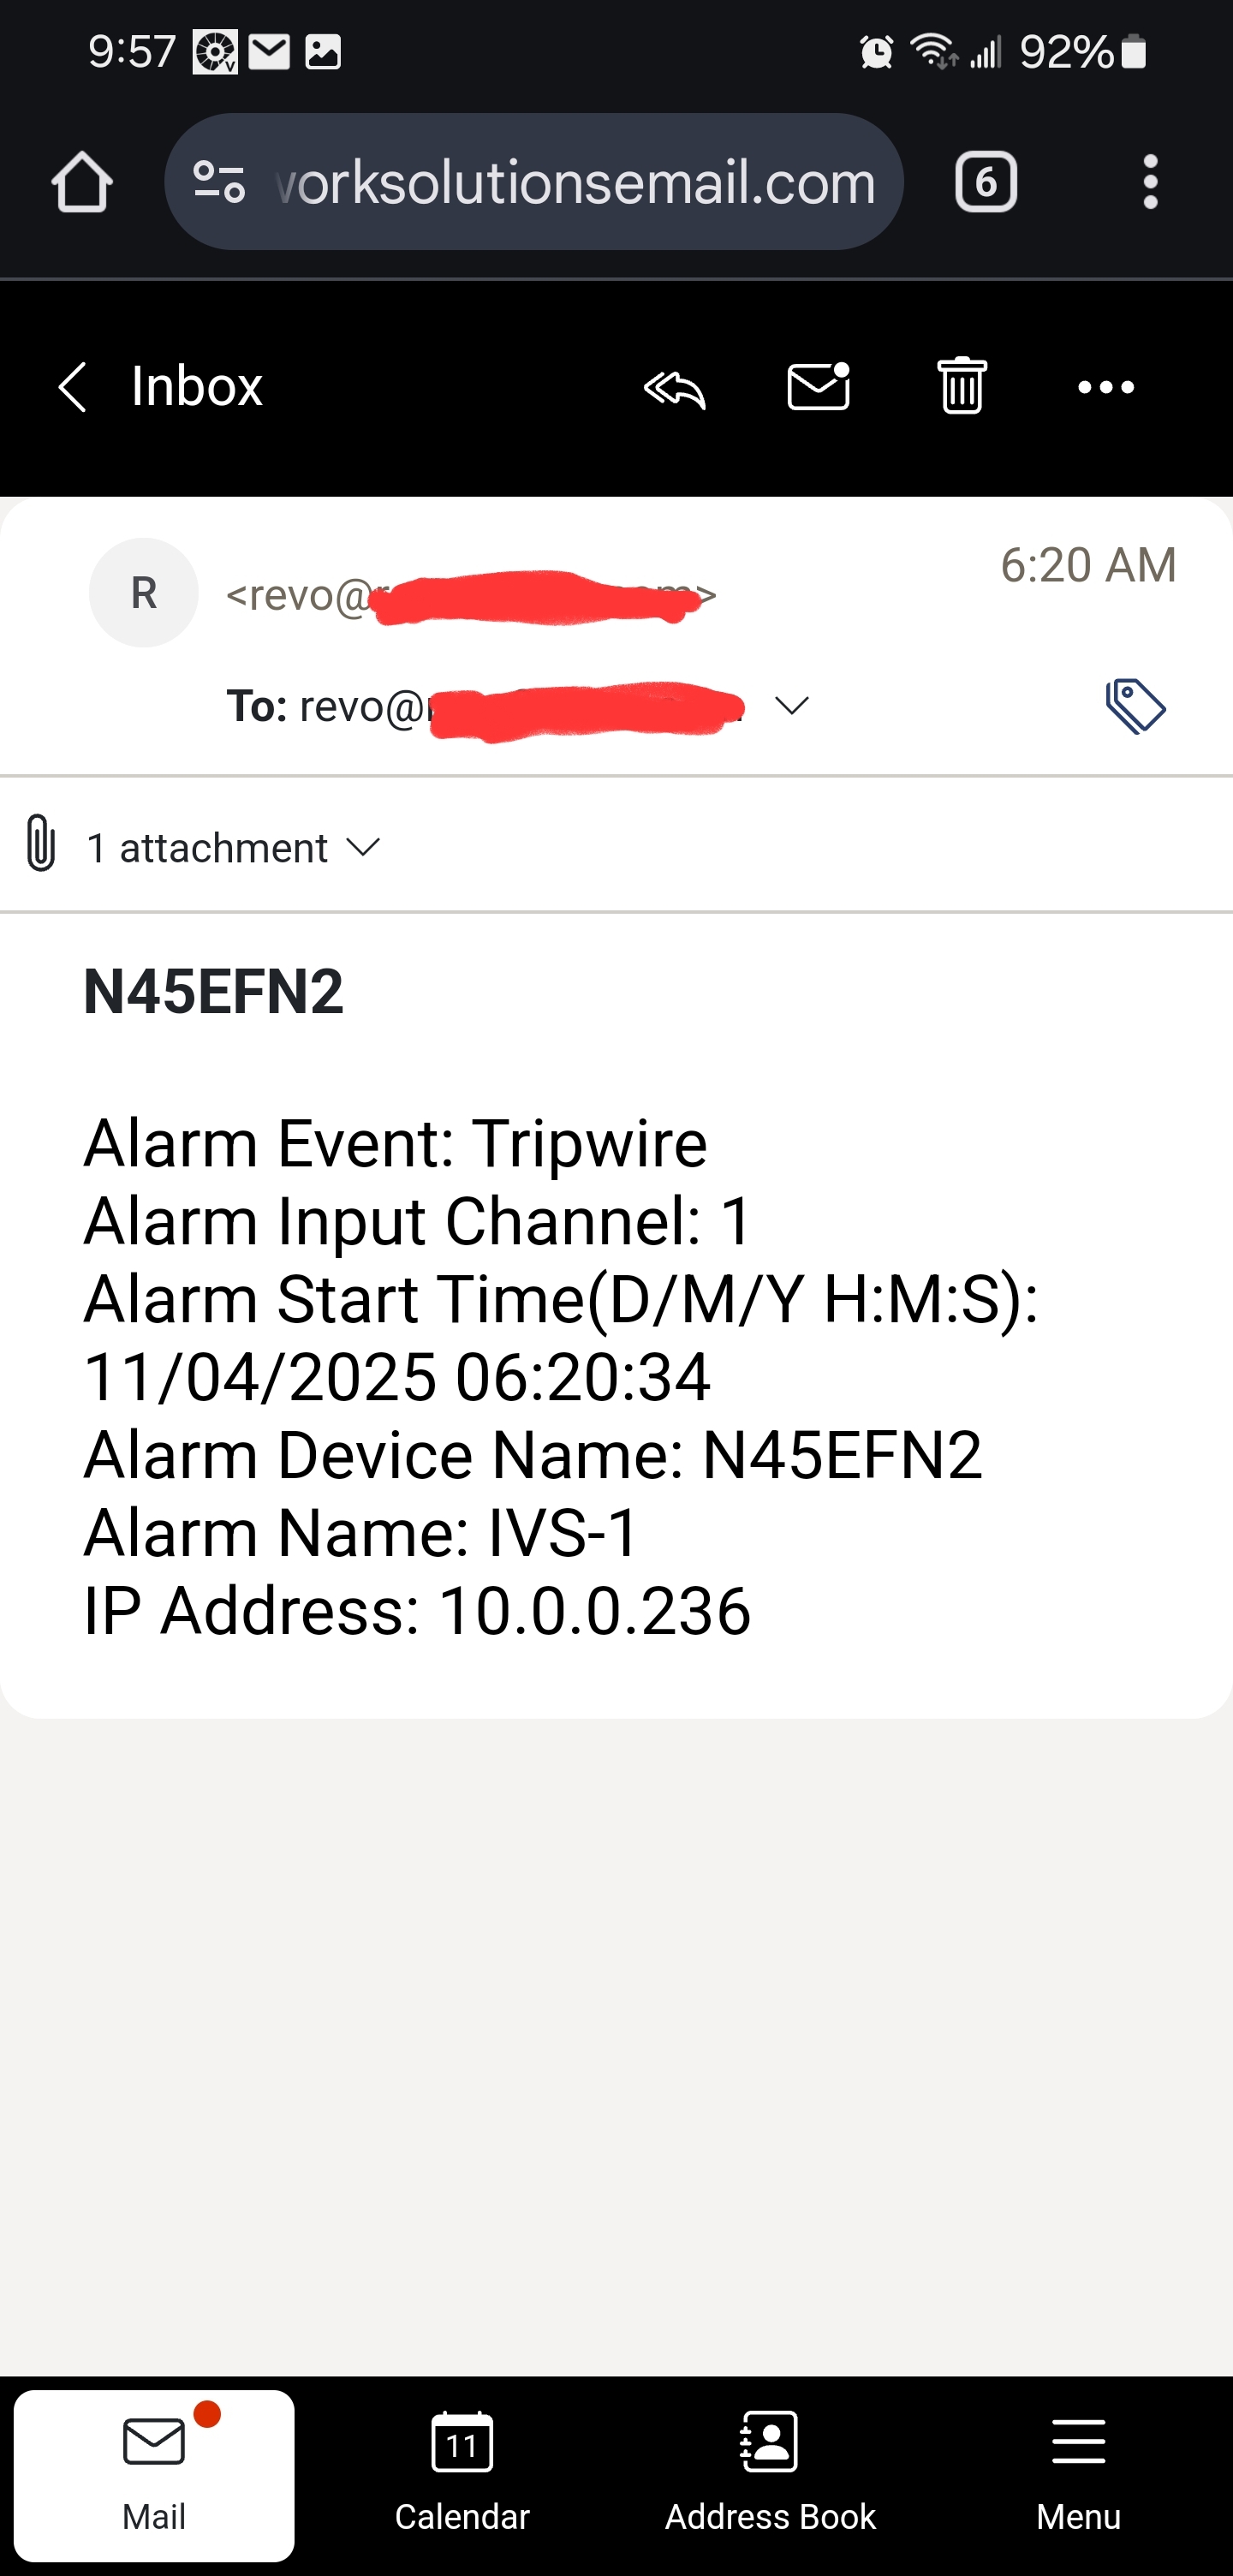Viewport: 1233px width, 2576px height.
Task: Tap the reply all arrow icon
Action: (x=675, y=388)
